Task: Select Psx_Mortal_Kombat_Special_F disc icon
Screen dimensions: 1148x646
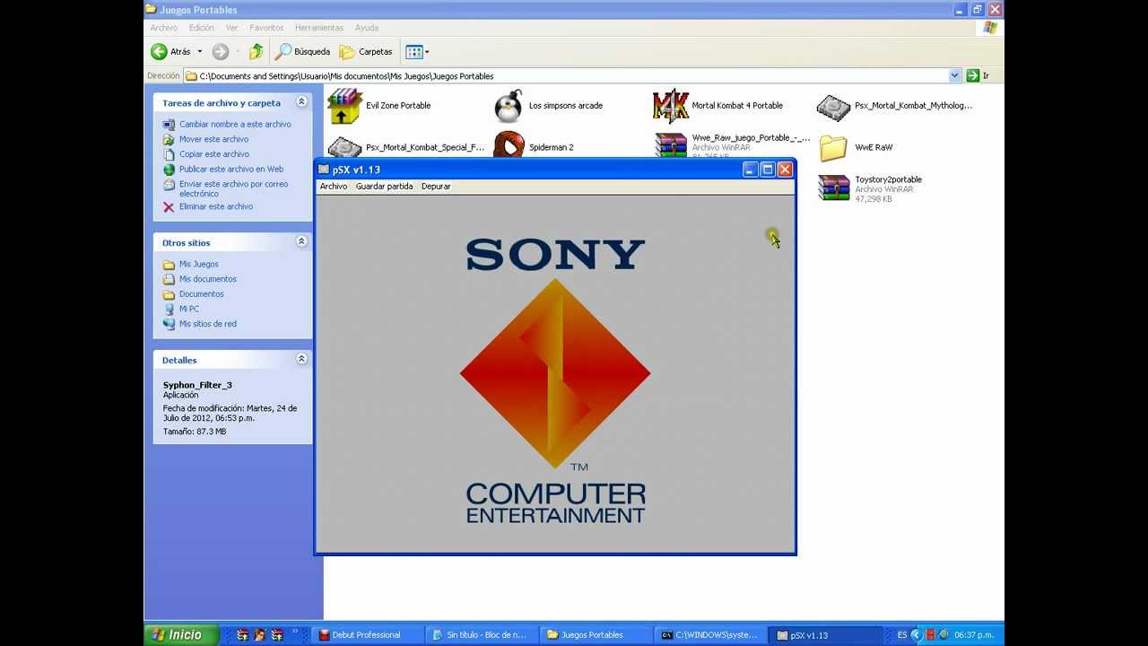Action: [345, 147]
